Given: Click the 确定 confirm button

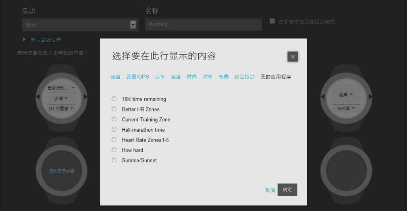Looking at the screenshot, I should point(287,190).
